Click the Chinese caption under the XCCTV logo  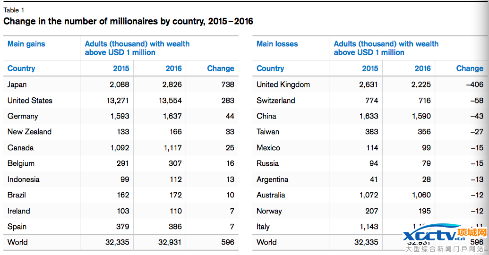pos(446,249)
